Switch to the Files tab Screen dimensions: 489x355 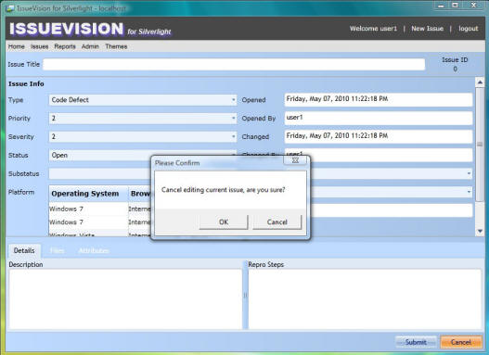coord(58,250)
